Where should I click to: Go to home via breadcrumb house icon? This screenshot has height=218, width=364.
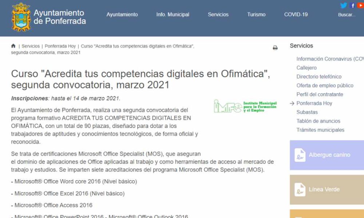13,46
